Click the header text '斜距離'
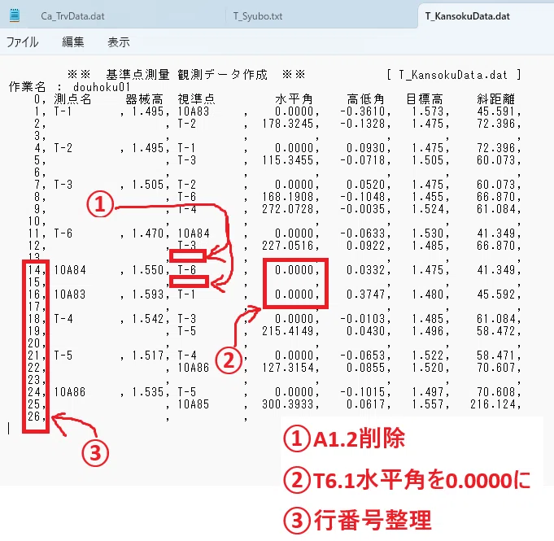Image resolution: width=554 pixels, height=541 pixels. pos(495,99)
